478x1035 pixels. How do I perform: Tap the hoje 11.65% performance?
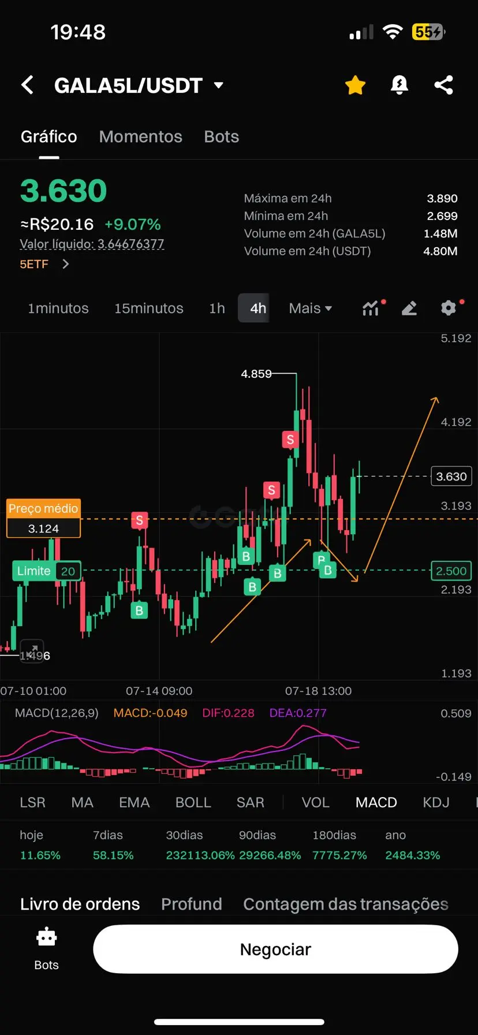point(40,845)
